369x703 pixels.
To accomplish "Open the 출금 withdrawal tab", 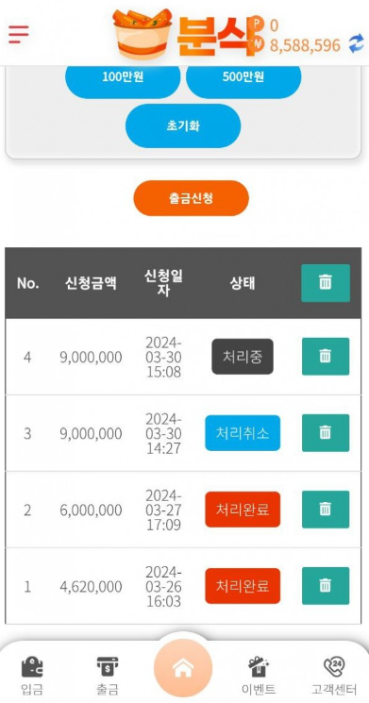I will [108, 676].
